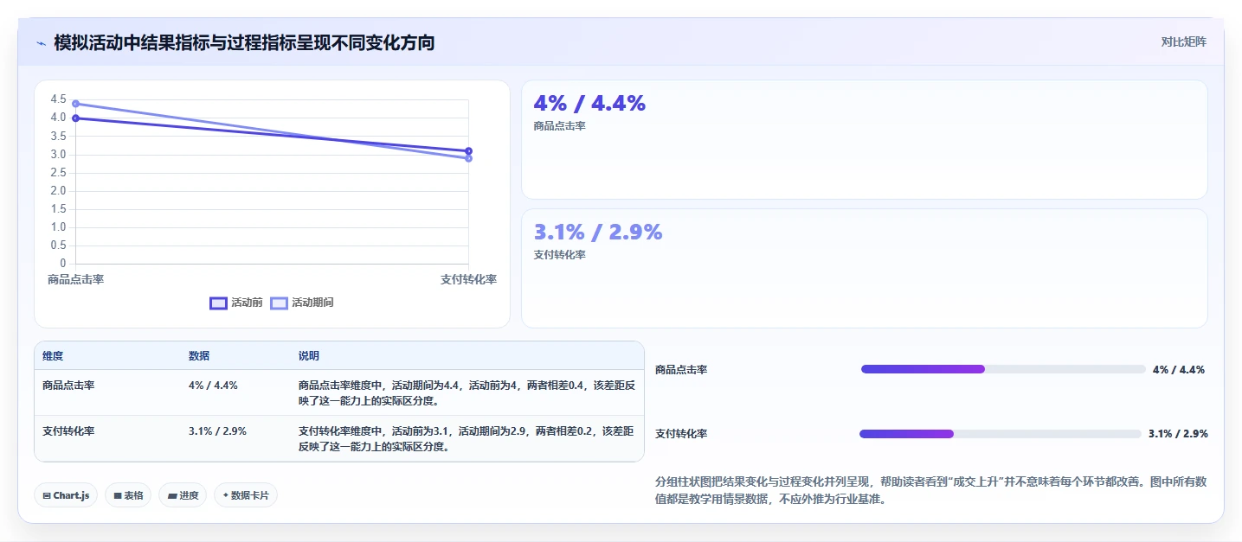Click the 支付转化率 label beside the progress bar
Image resolution: width=1242 pixels, height=542 pixels.
(681, 434)
